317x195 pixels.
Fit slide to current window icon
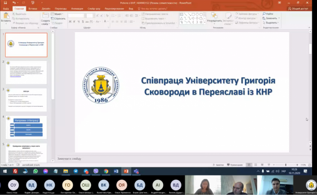click(310, 165)
